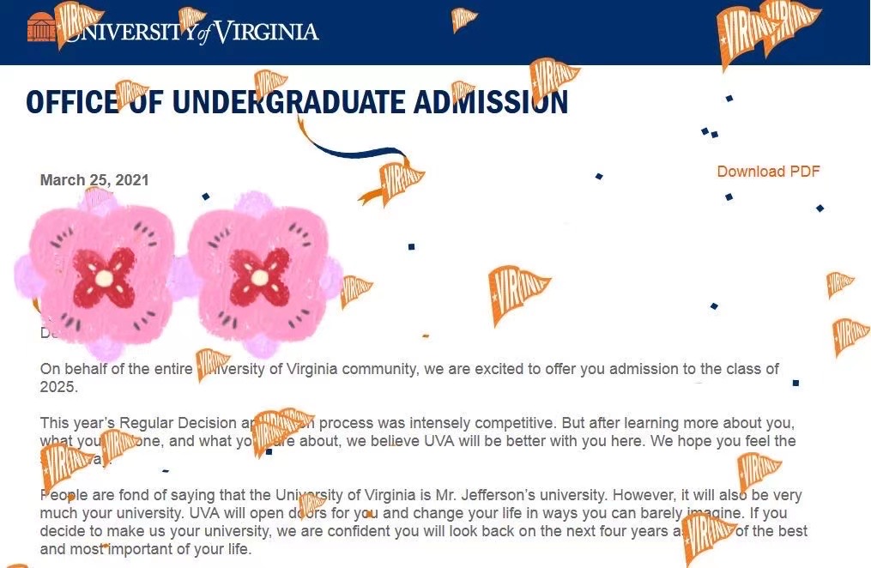
Task: Click the 'People are fond of saying' paragraph
Action: (423, 522)
